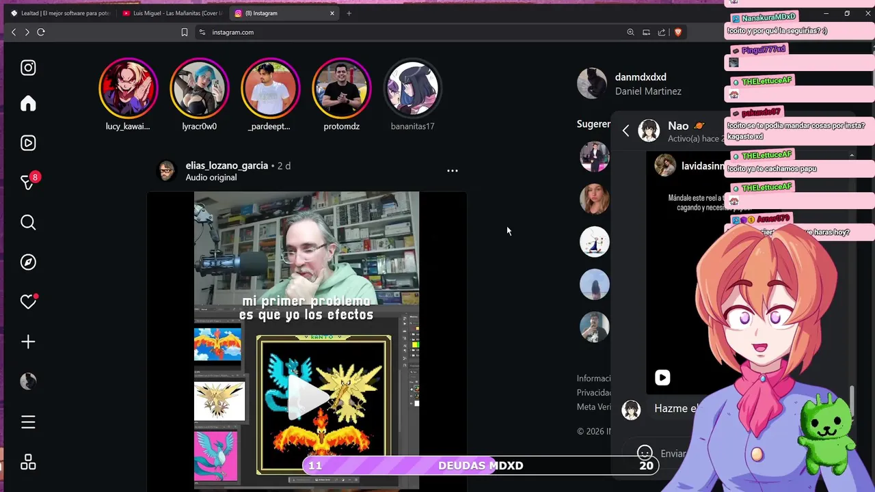875x492 pixels.
Task: Click the browser forward button
Action: pos(27,32)
